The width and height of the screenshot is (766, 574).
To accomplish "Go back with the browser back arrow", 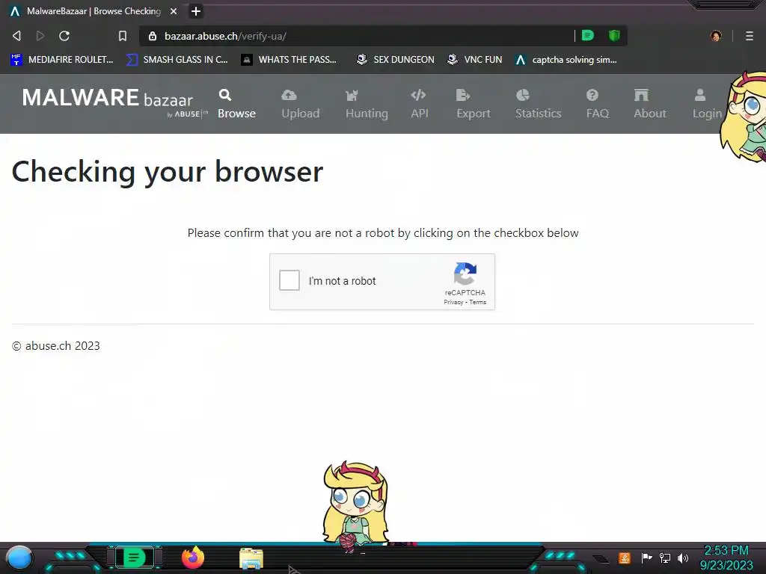I will click(16, 36).
